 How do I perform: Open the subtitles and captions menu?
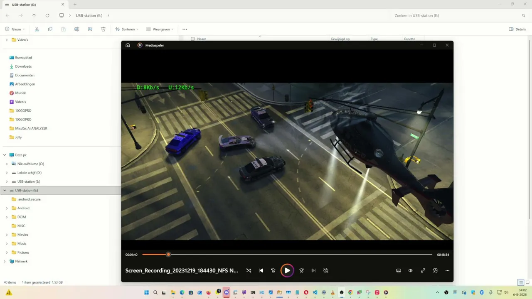tap(399, 270)
